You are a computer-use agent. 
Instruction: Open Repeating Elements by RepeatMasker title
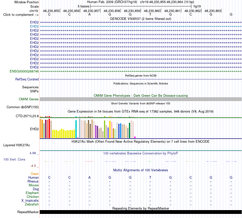[141, 208]
